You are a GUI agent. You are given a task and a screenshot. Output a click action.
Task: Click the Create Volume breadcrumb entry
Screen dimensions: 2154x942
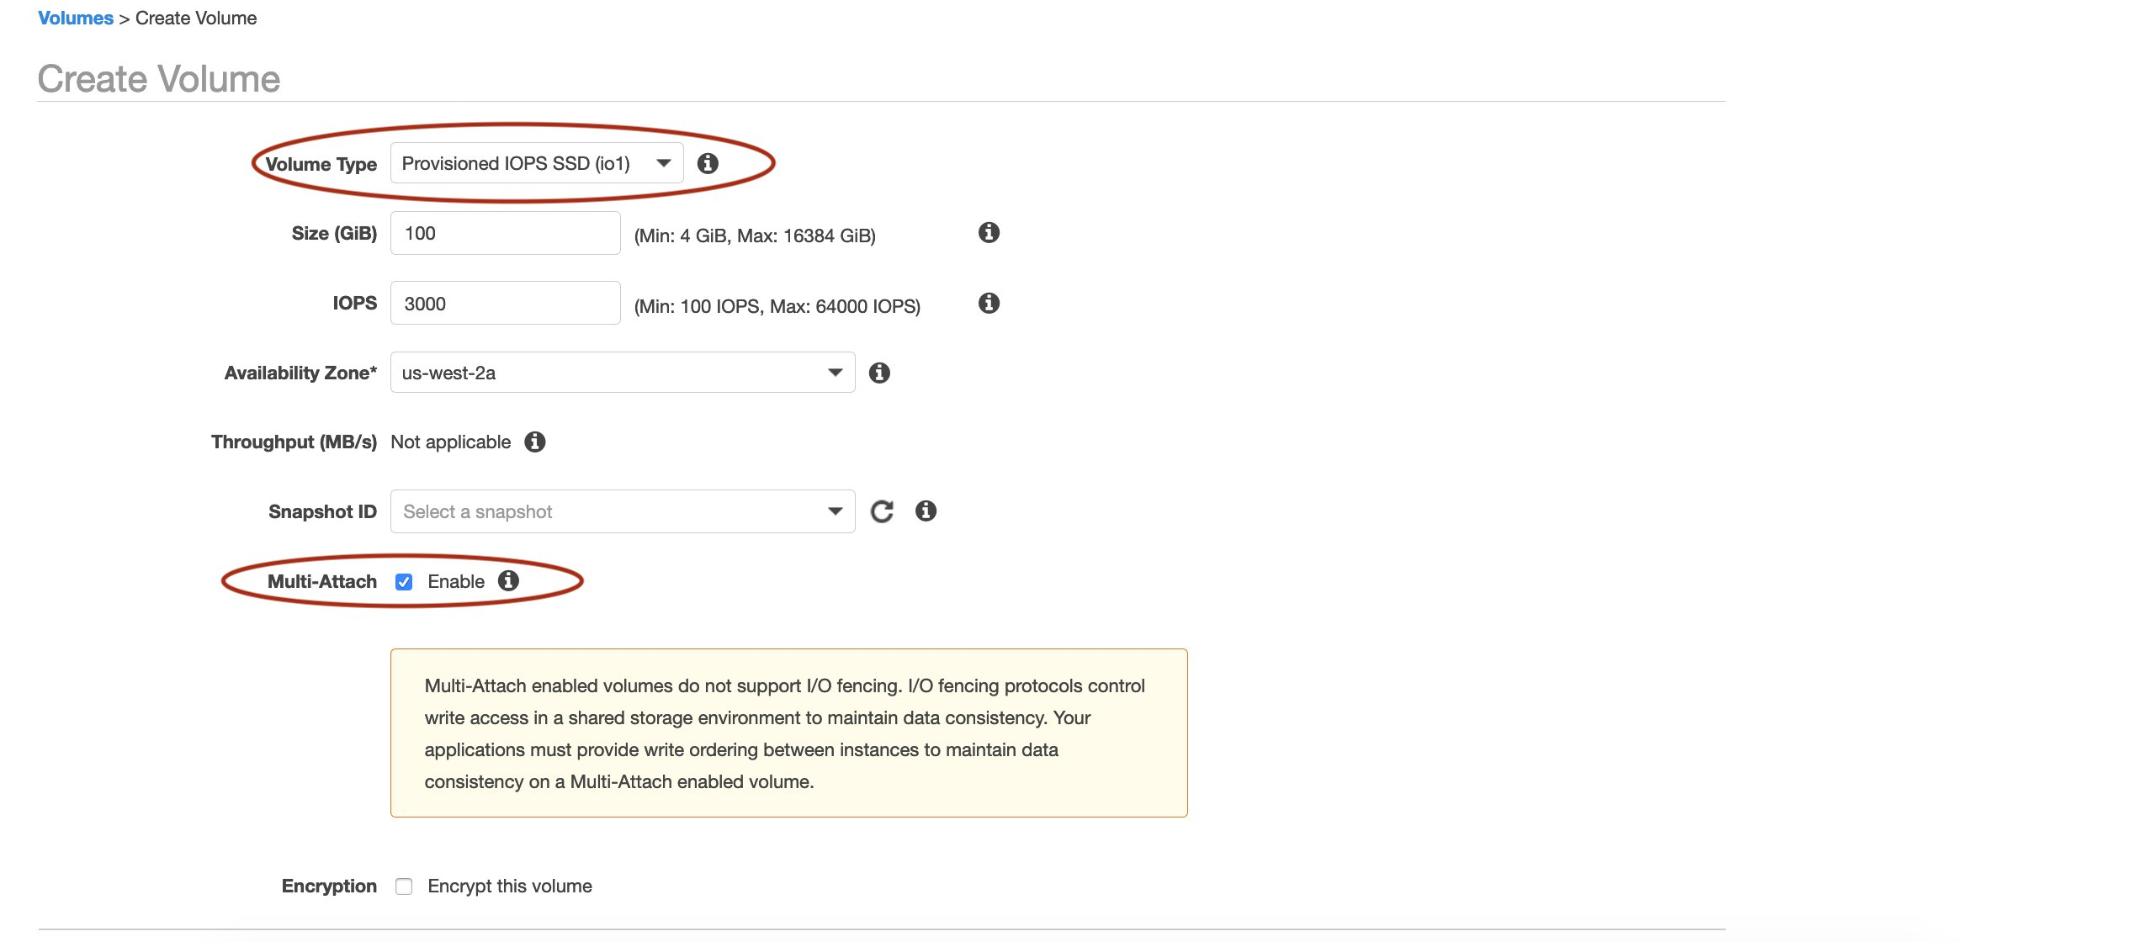tap(194, 17)
